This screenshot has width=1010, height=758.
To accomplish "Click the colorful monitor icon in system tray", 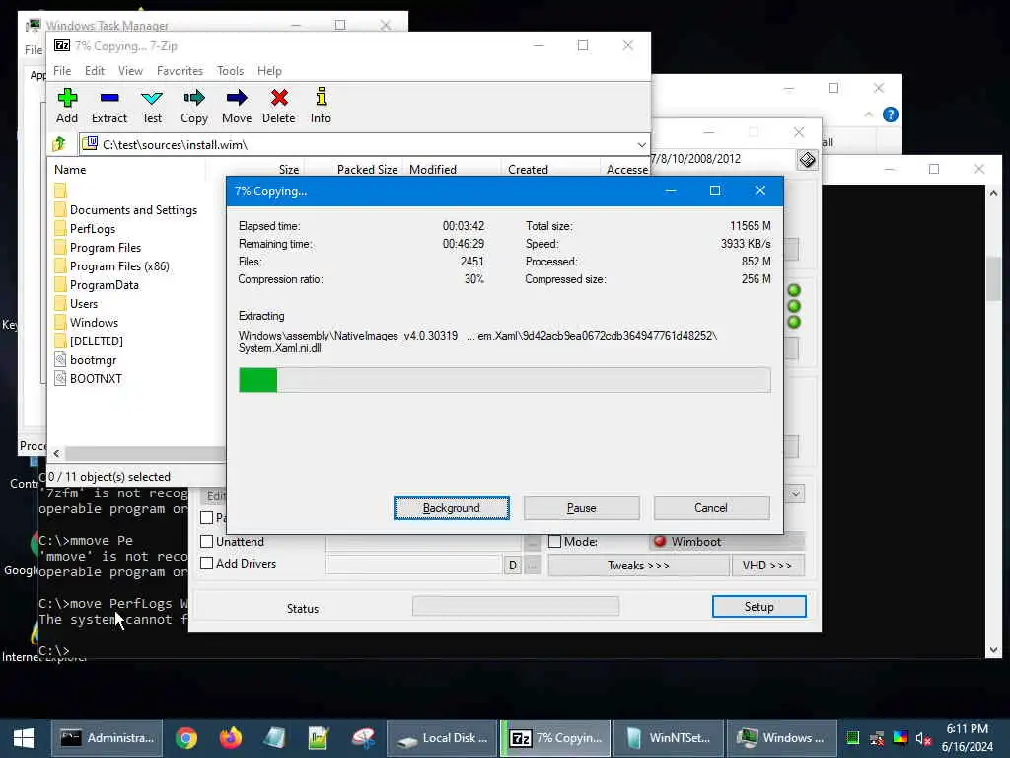I will pyautogui.click(x=901, y=738).
